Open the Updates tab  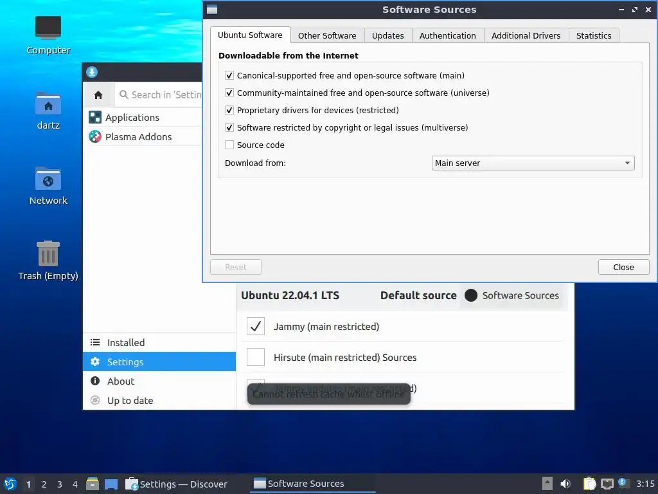point(387,36)
